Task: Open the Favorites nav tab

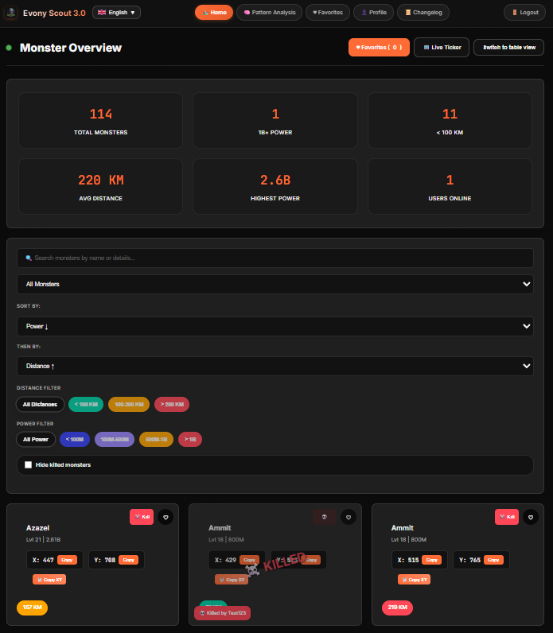Action: pyautogui.click(x=328, y=13)
